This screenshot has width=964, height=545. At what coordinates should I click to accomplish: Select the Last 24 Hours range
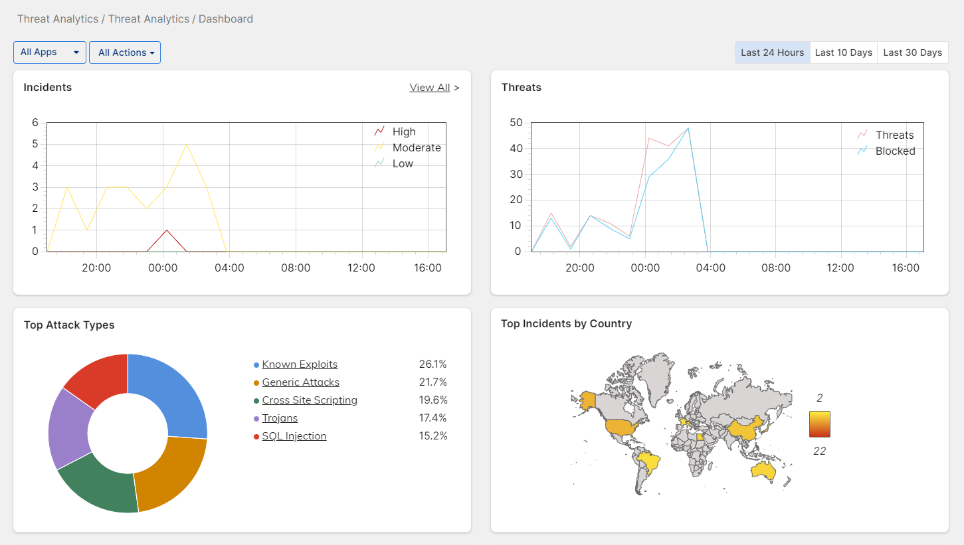point(772,52)
